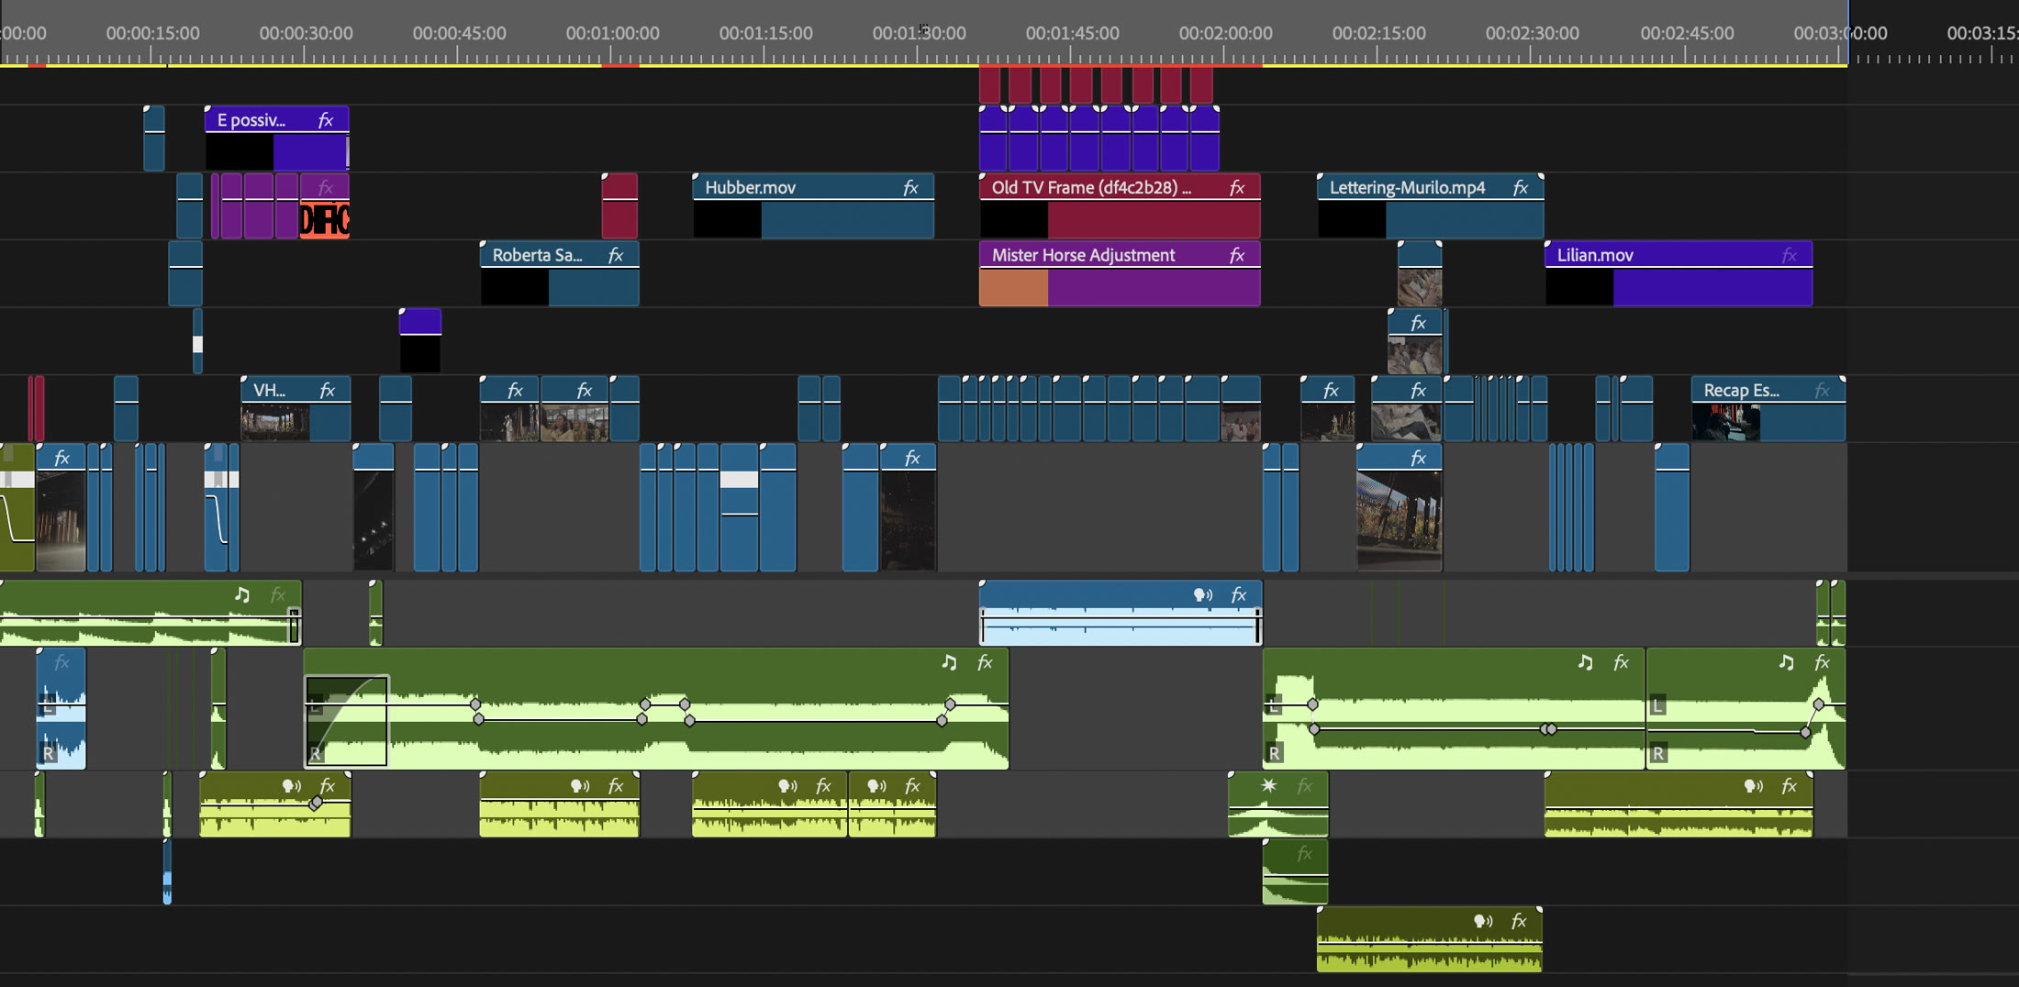Screen dimensions: 2019x987
Task: Select the Old TV Frame (df4c2b28) clip title
Action: tap(1091, 188)
